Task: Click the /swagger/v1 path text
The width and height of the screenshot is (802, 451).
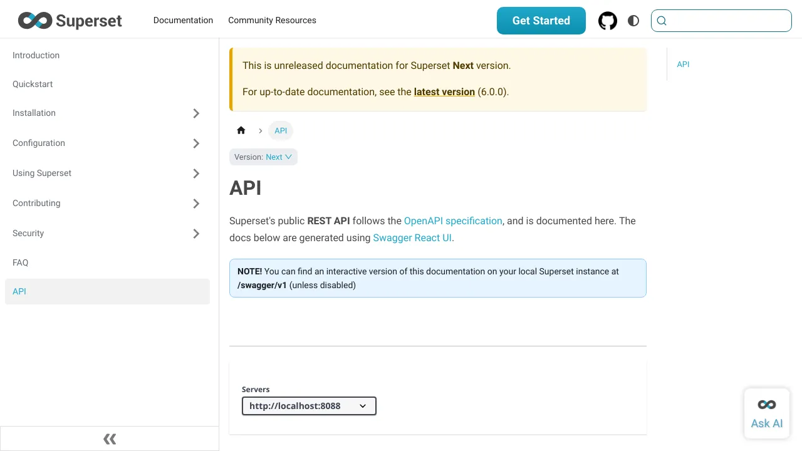Action: tap(262, 285)
